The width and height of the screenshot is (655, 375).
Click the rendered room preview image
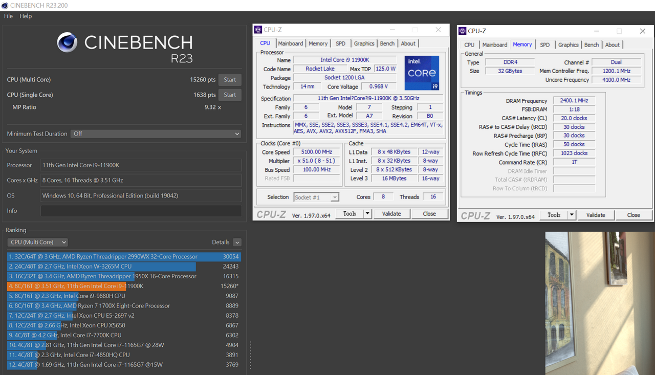[600, 303]
